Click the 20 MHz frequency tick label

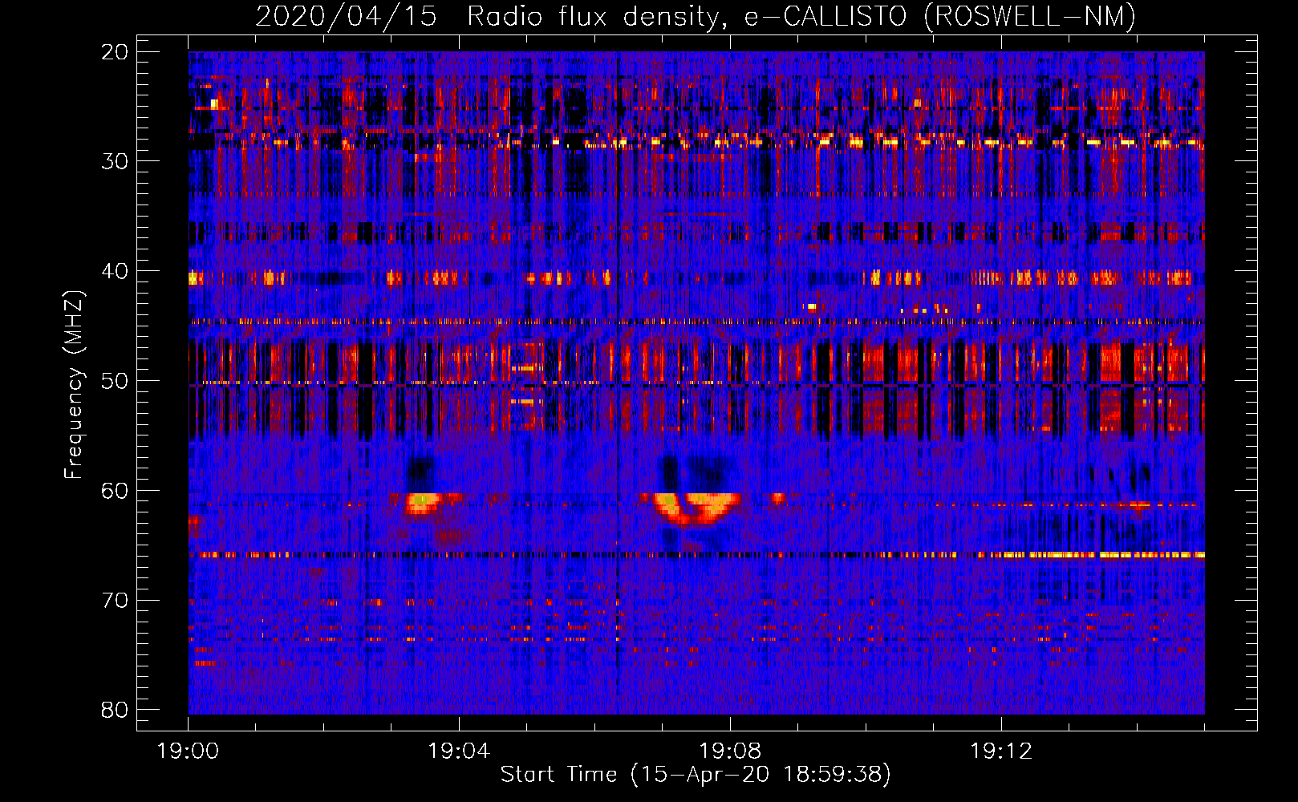tap(116, 52)
